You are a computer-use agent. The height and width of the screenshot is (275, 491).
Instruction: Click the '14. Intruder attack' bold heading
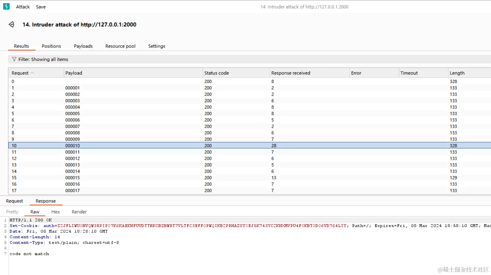tap(79, 24)
